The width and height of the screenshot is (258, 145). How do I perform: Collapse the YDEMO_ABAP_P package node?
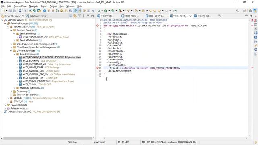[8, 27]
